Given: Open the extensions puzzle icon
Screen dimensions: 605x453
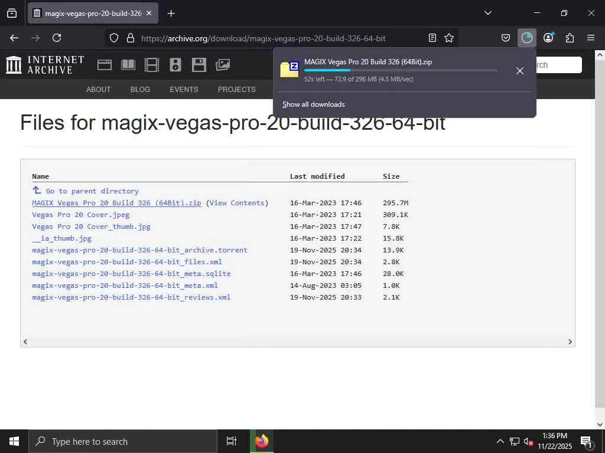Looking at the screenshot, I should pyautogui.click(x=570, y=38).
